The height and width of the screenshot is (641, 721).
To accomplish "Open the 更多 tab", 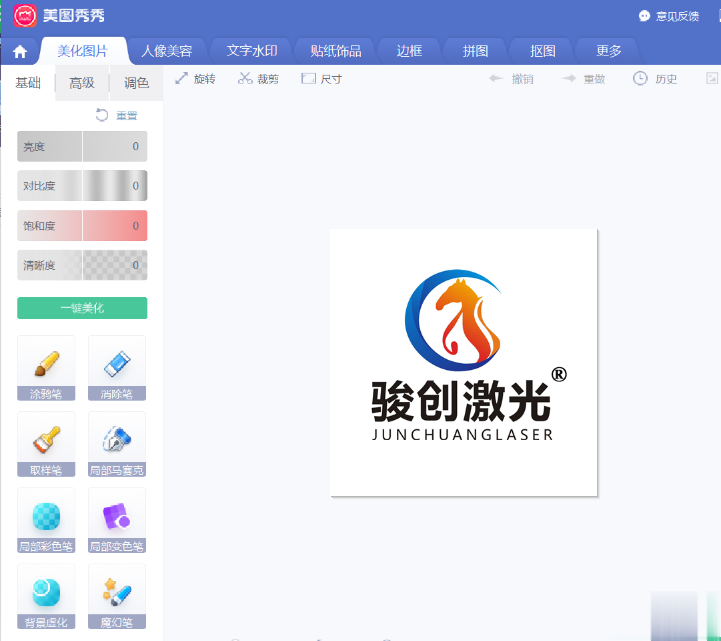I will [609, 51].
